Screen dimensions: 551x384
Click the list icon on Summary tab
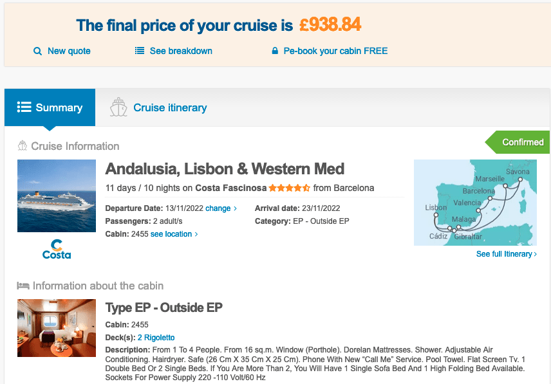24,107
